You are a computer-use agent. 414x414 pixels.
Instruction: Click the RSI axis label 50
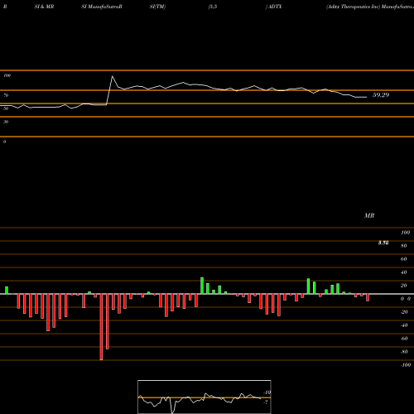[6, 108]
